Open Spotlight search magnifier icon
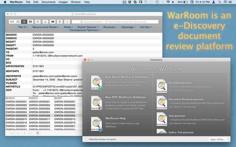 [220, 2]
